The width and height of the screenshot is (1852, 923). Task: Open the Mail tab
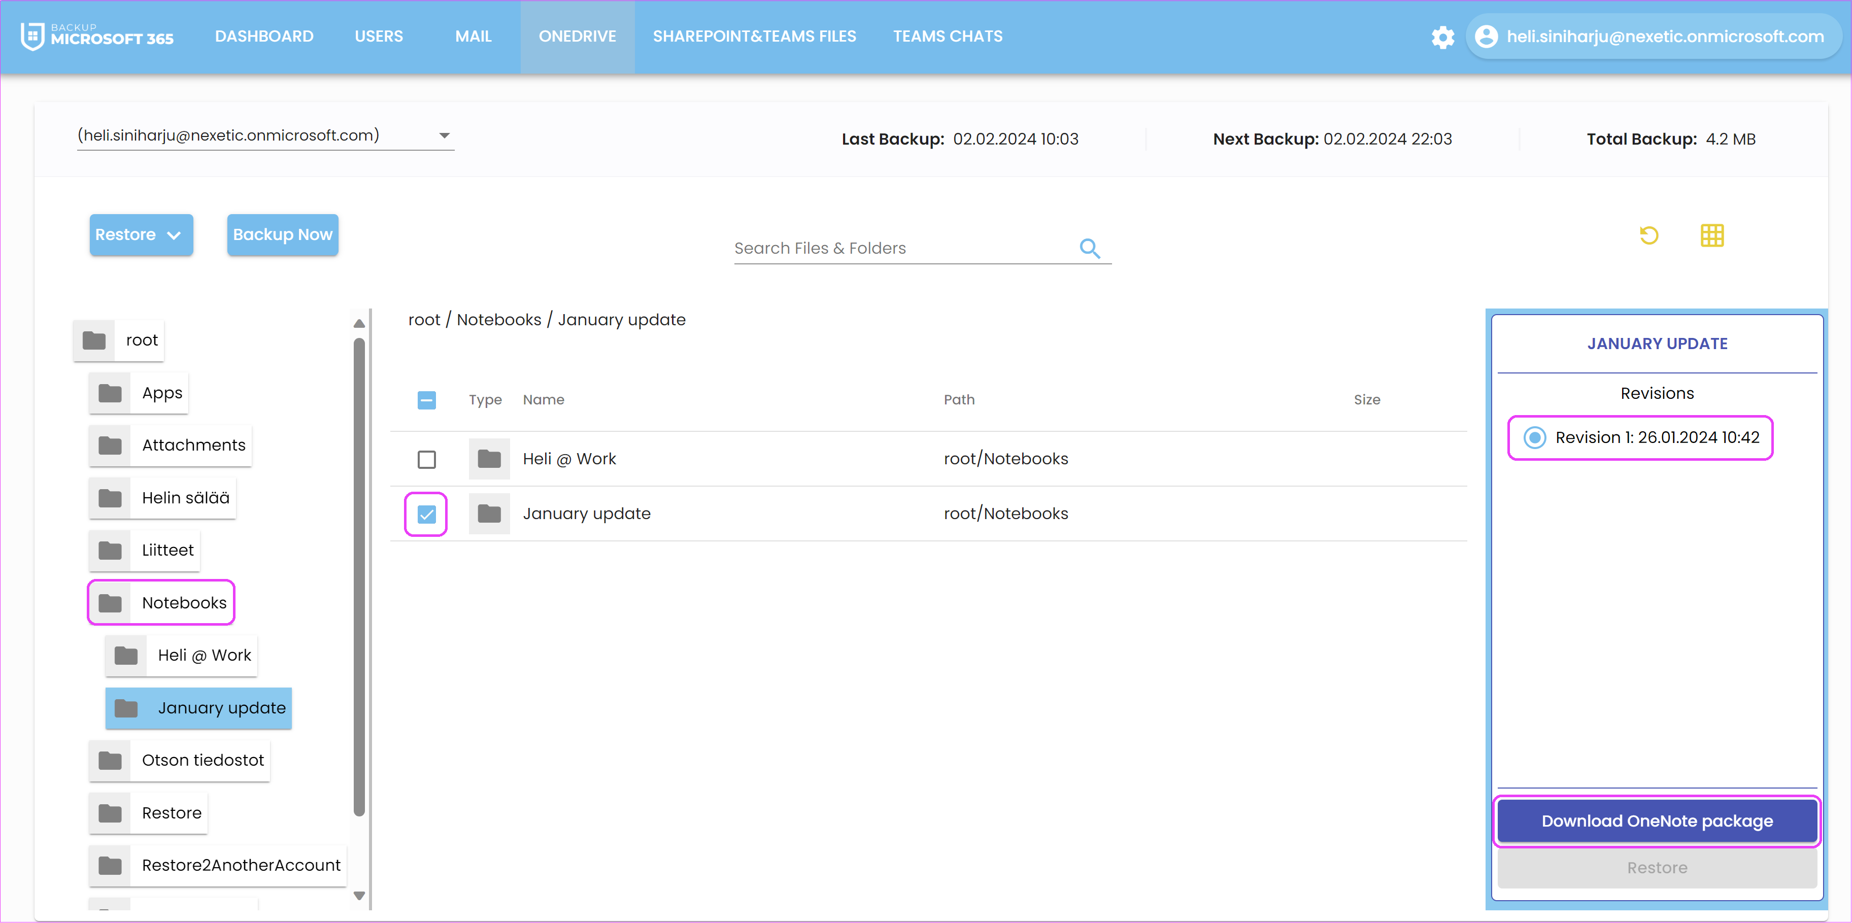point(473,36)
